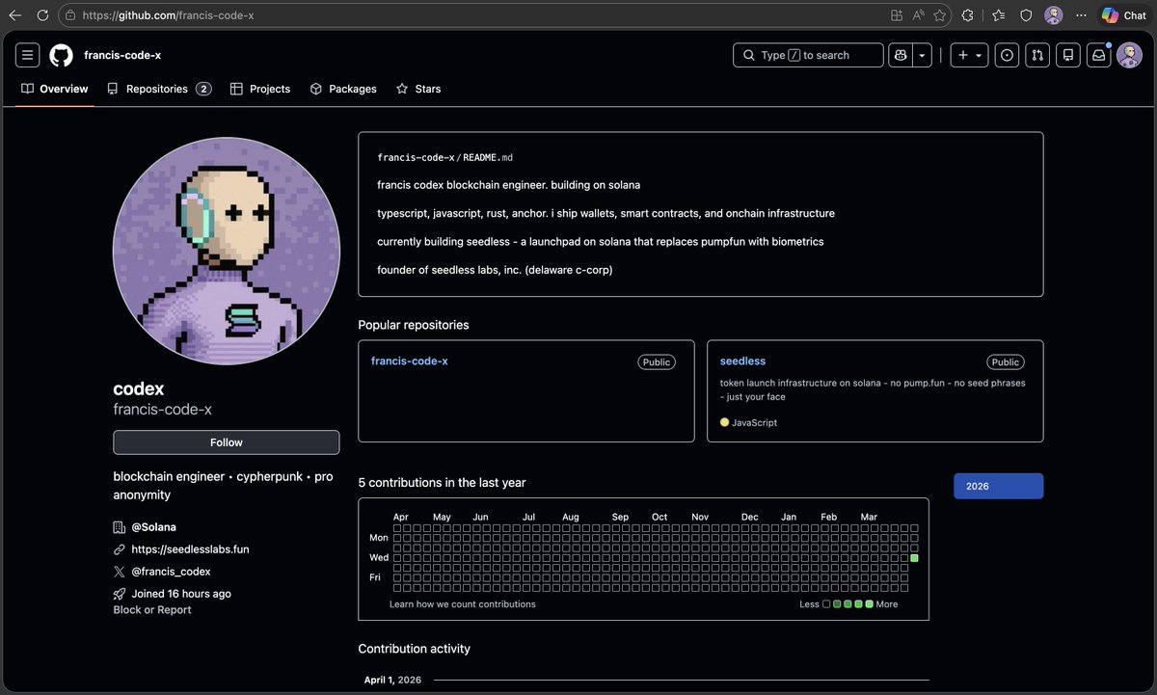Open the Create new plus dropdown
The width and height of the screenshot is (1157, 695).
pos(969,55)
